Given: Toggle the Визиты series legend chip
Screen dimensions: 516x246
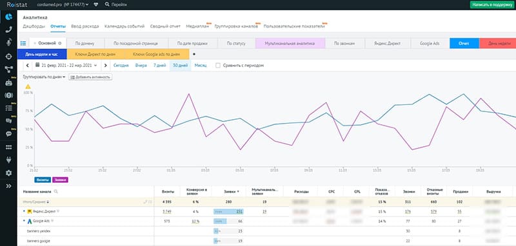Looking at the screenshot, I should (x=43, y=180).
